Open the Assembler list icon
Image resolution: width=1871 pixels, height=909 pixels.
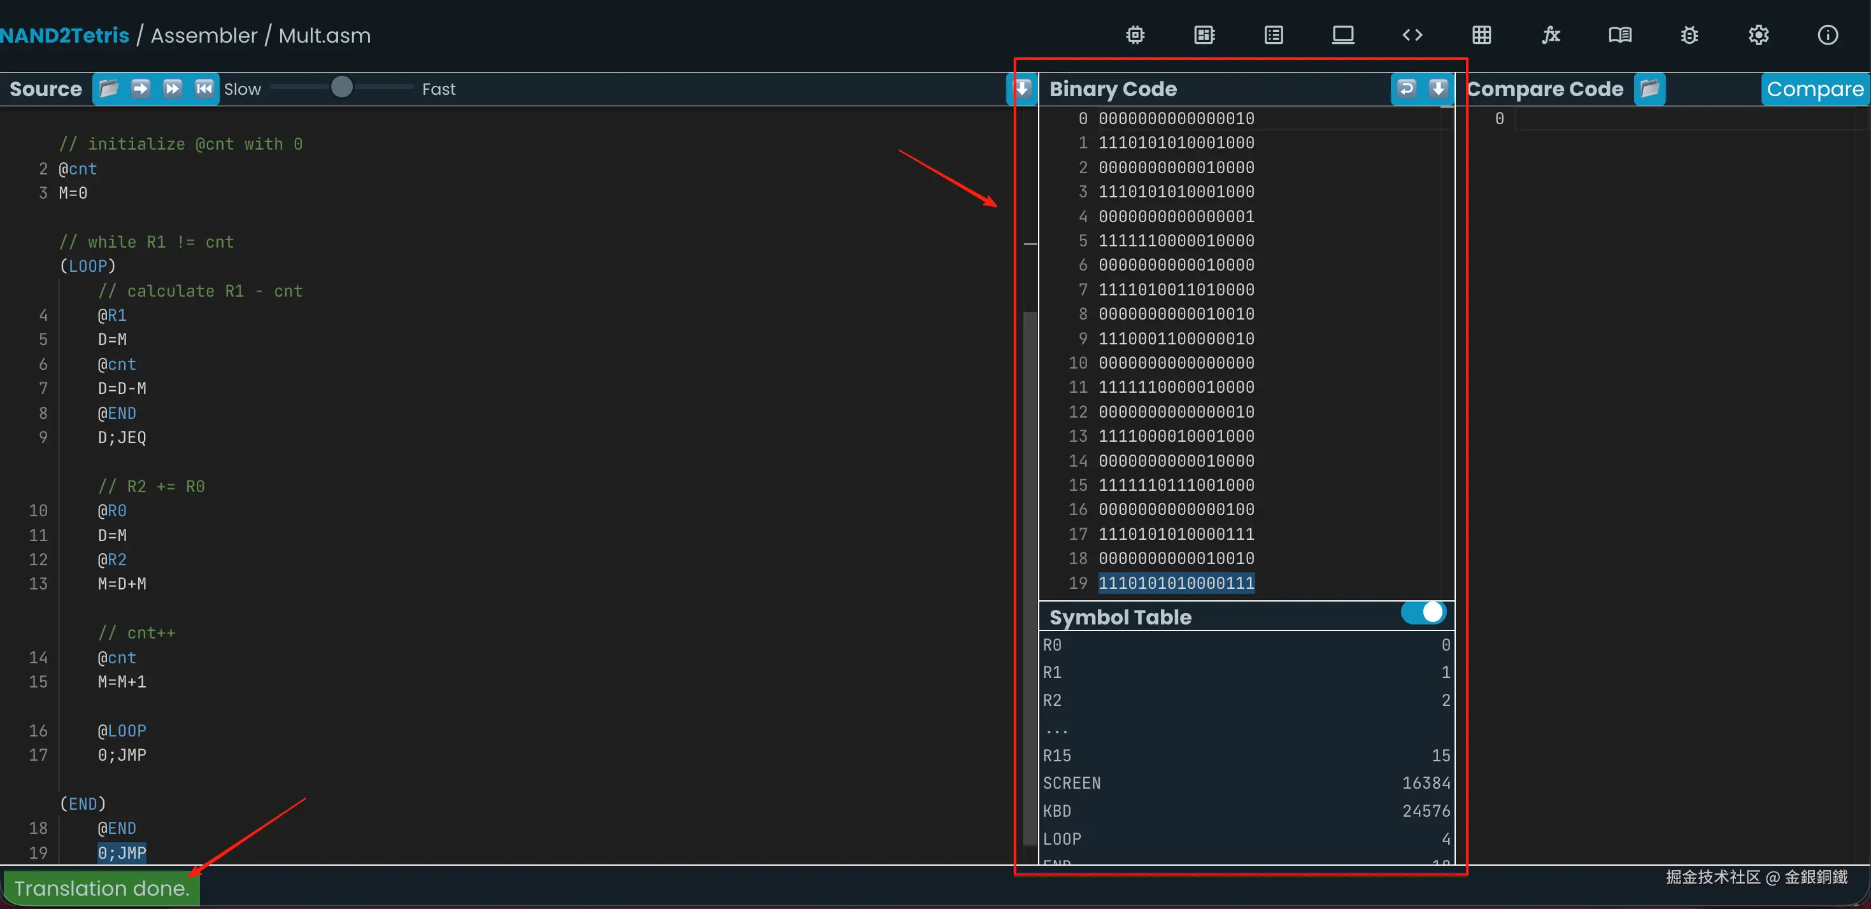(x=1273, y=35)
